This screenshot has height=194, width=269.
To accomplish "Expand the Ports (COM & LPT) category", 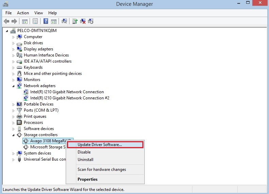I will [13, 111].
